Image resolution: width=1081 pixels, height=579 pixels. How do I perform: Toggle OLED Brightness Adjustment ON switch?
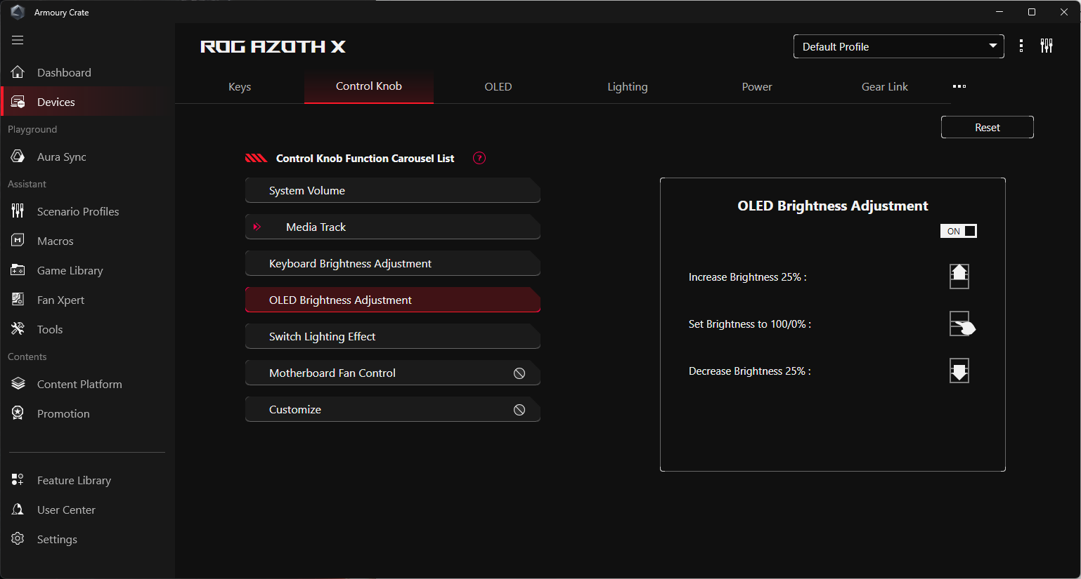coord(959,231)
